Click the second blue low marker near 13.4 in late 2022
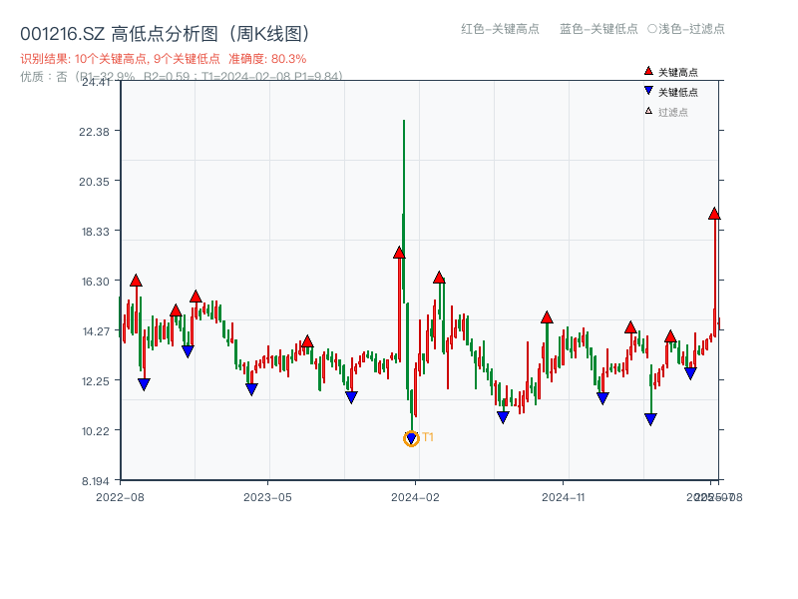Viewport: 798px width, 599px height. 188,351
